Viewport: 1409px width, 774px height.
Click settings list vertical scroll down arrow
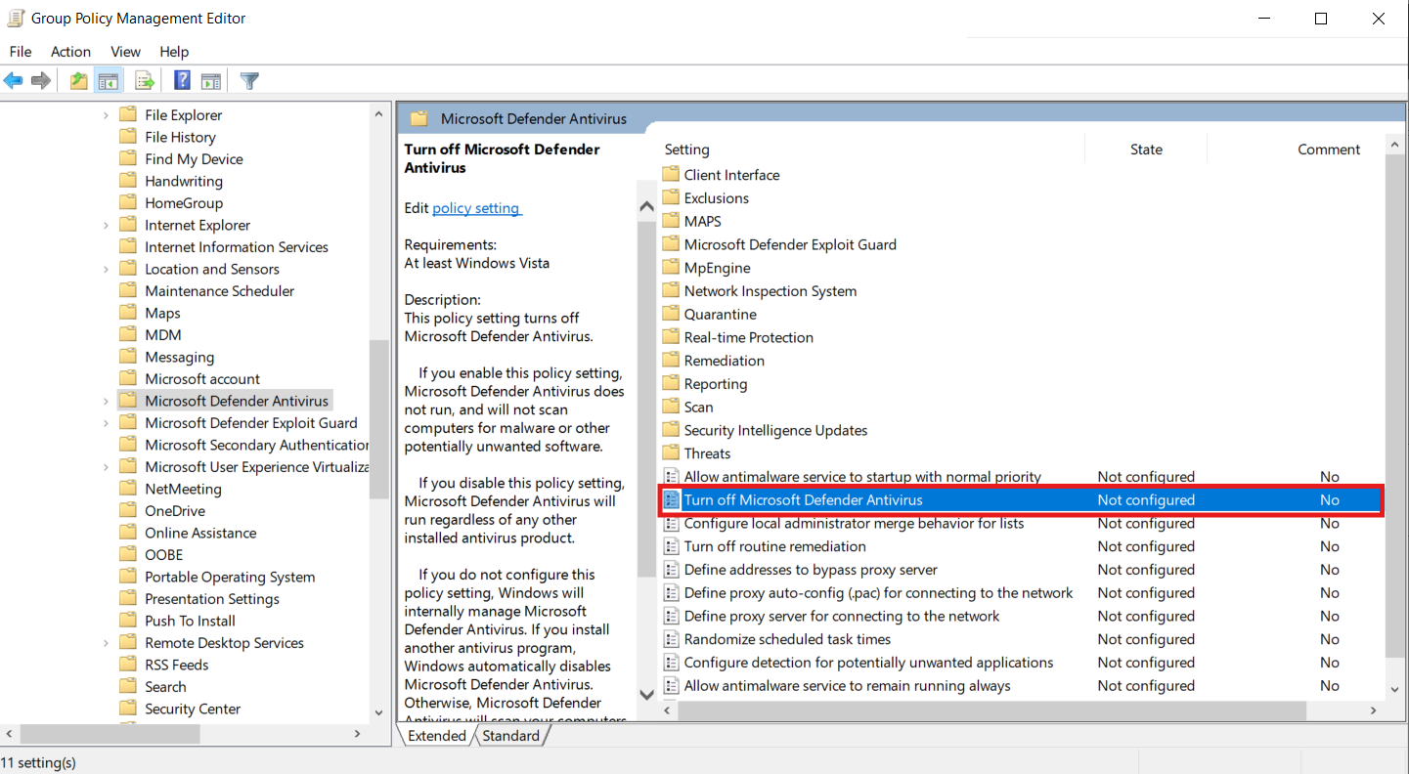pyautogui.click(x=1395, y=689)
